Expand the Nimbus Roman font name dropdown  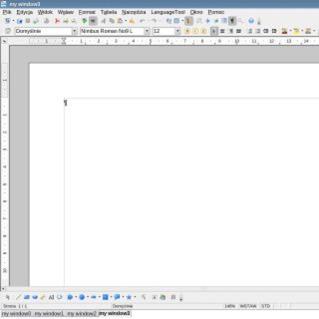pos(147,31)
